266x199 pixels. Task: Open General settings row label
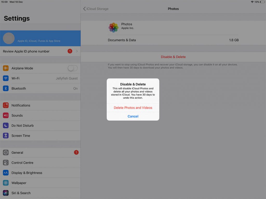(17, 152)
